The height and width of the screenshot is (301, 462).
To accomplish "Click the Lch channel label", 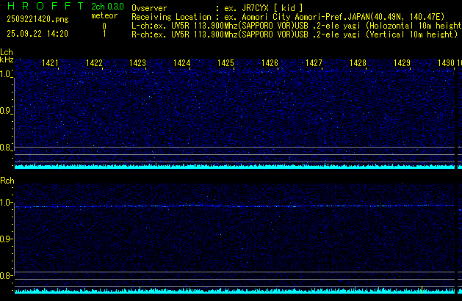I will click(x=7, y=52).
